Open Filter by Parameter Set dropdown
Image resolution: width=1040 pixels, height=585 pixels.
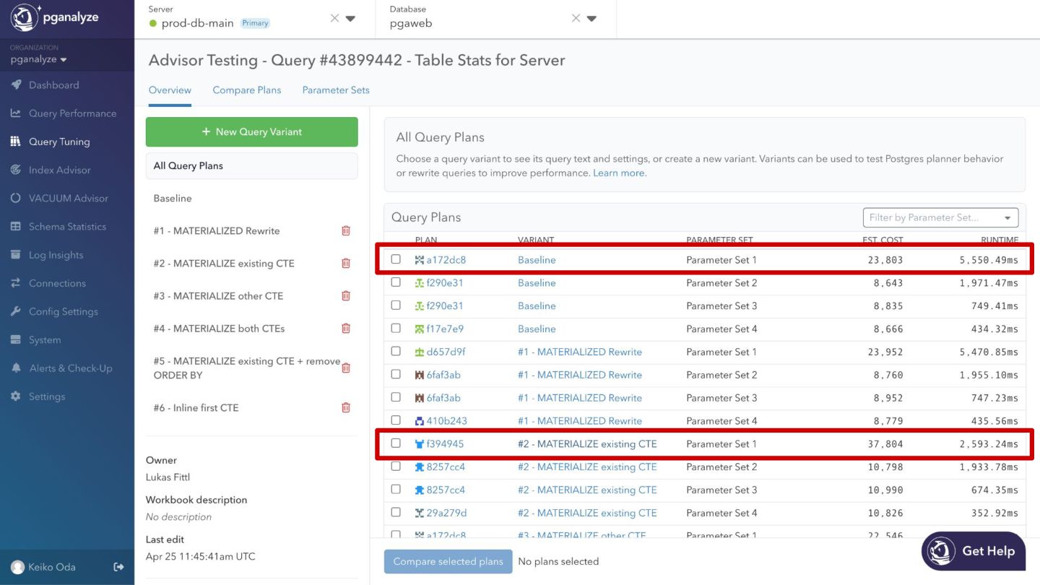940,217
